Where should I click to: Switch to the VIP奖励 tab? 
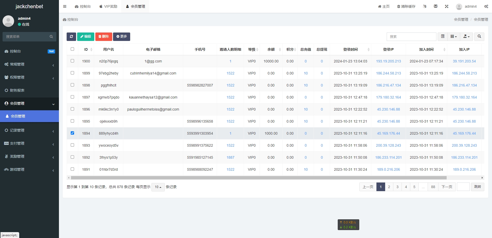point(108,6)
